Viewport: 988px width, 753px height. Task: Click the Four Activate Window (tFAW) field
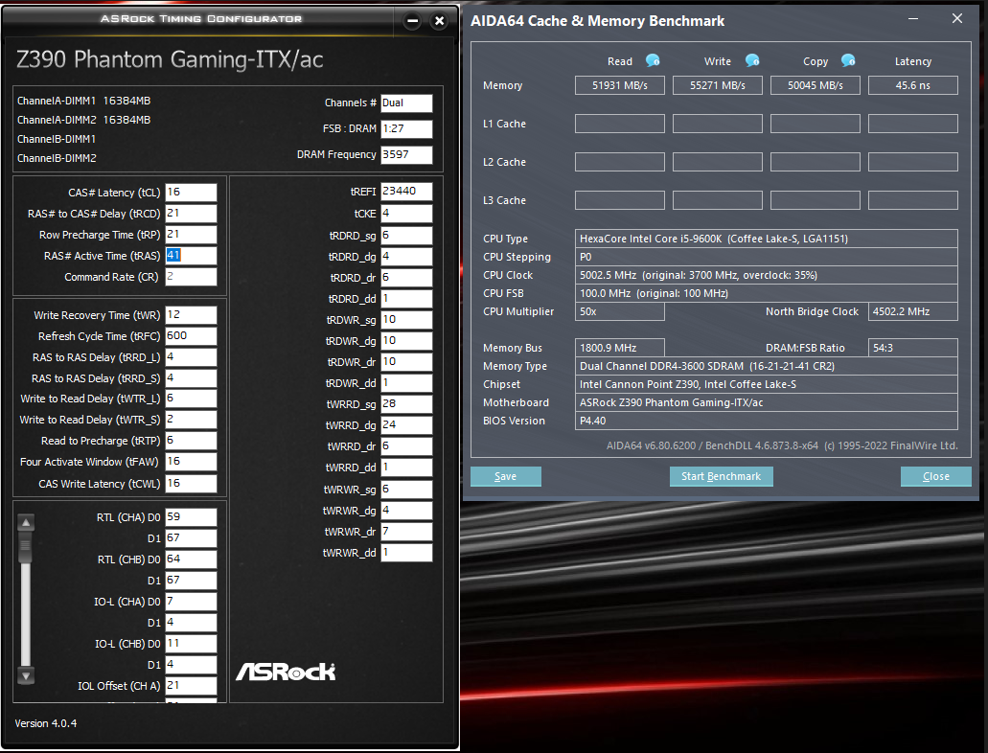pyautogui.click(x=191, y=462)
